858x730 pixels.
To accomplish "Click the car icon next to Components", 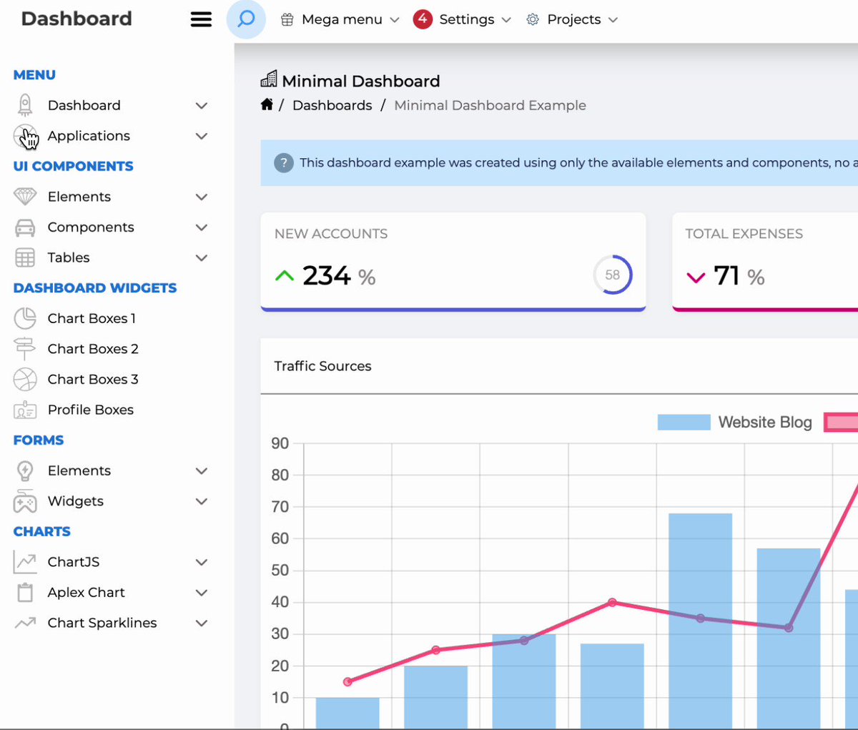I will [x=25, y=227].
